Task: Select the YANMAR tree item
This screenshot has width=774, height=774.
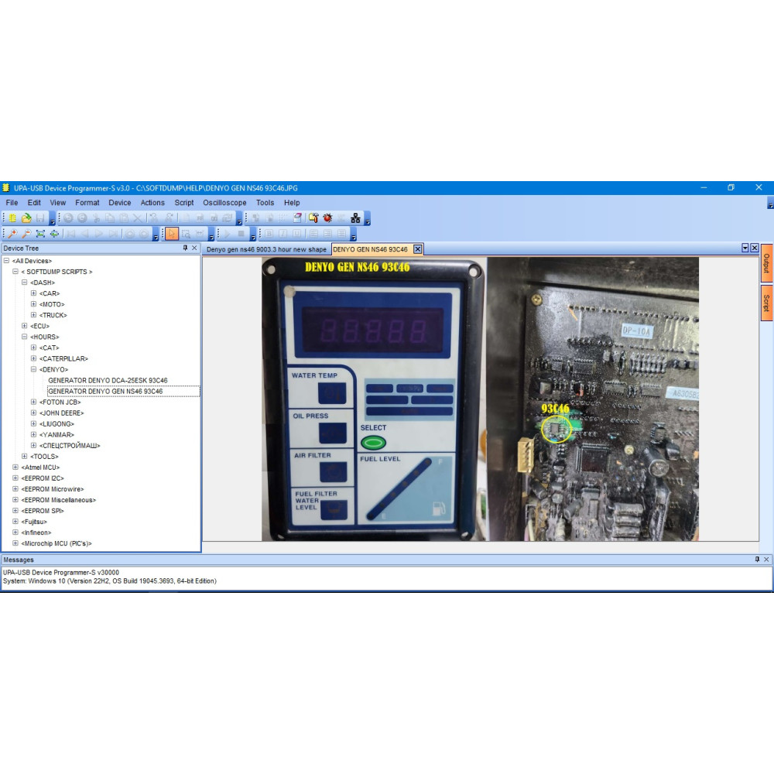Action: click(x=57, y=434)
